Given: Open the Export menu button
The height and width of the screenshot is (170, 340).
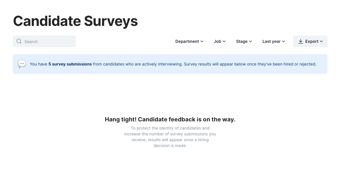Looking at the screenshot, I should tap(310, 41).
